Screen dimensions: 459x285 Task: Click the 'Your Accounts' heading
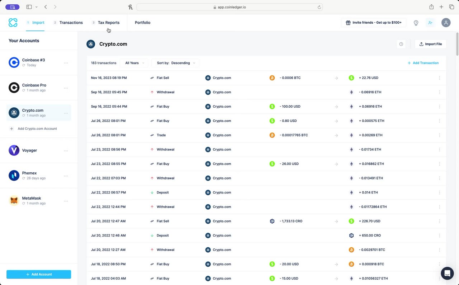click(x=24, y=41)
